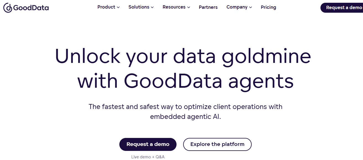The image size is (363, 160).
Task: Open the Company dropdown
Action: coord(237,7)
